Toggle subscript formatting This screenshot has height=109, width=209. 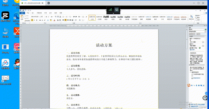[x=42, y=20]
